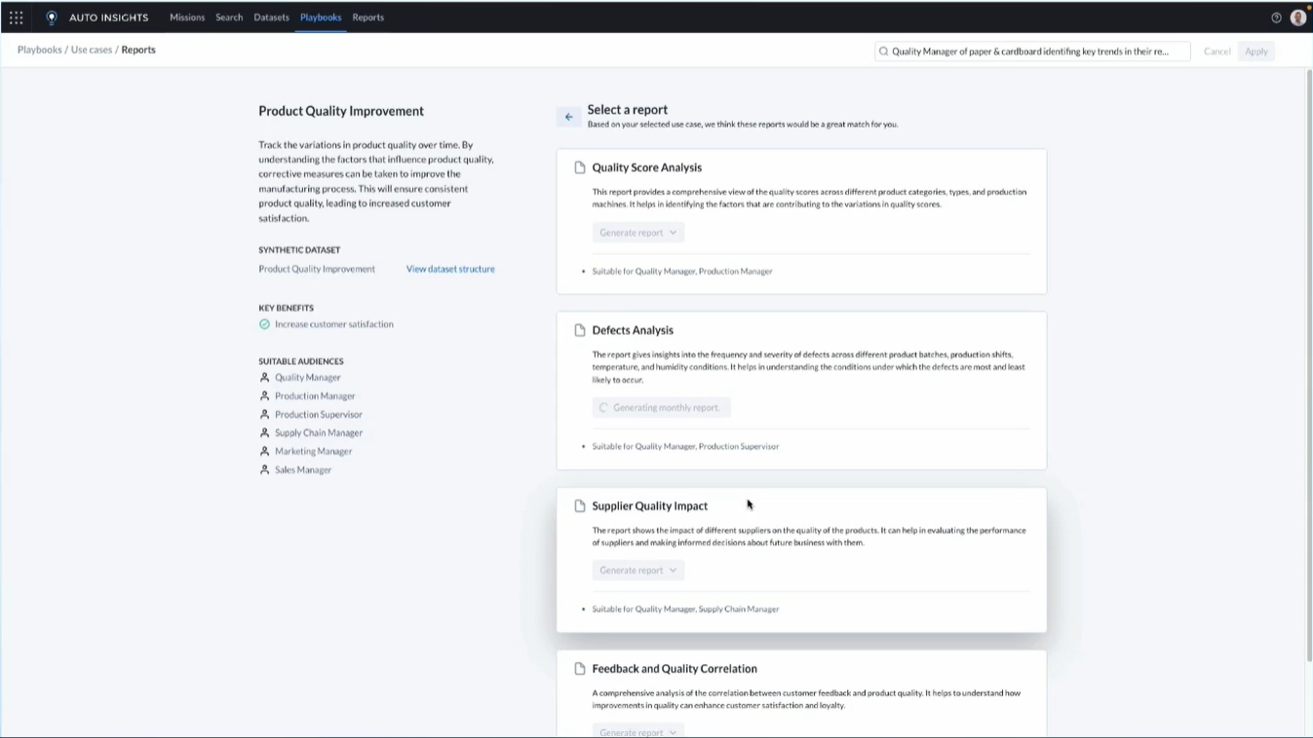Click the person icon beside Production Supervisor

click(x=264, y=415)
